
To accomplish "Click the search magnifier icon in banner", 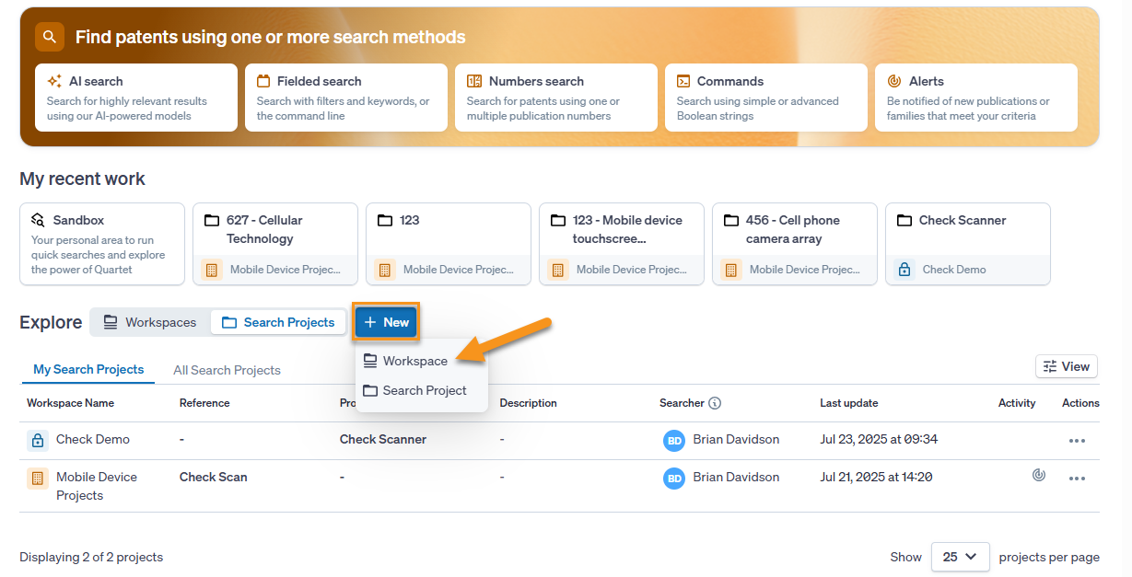I will pyautogui.click(x=50, y=37).
